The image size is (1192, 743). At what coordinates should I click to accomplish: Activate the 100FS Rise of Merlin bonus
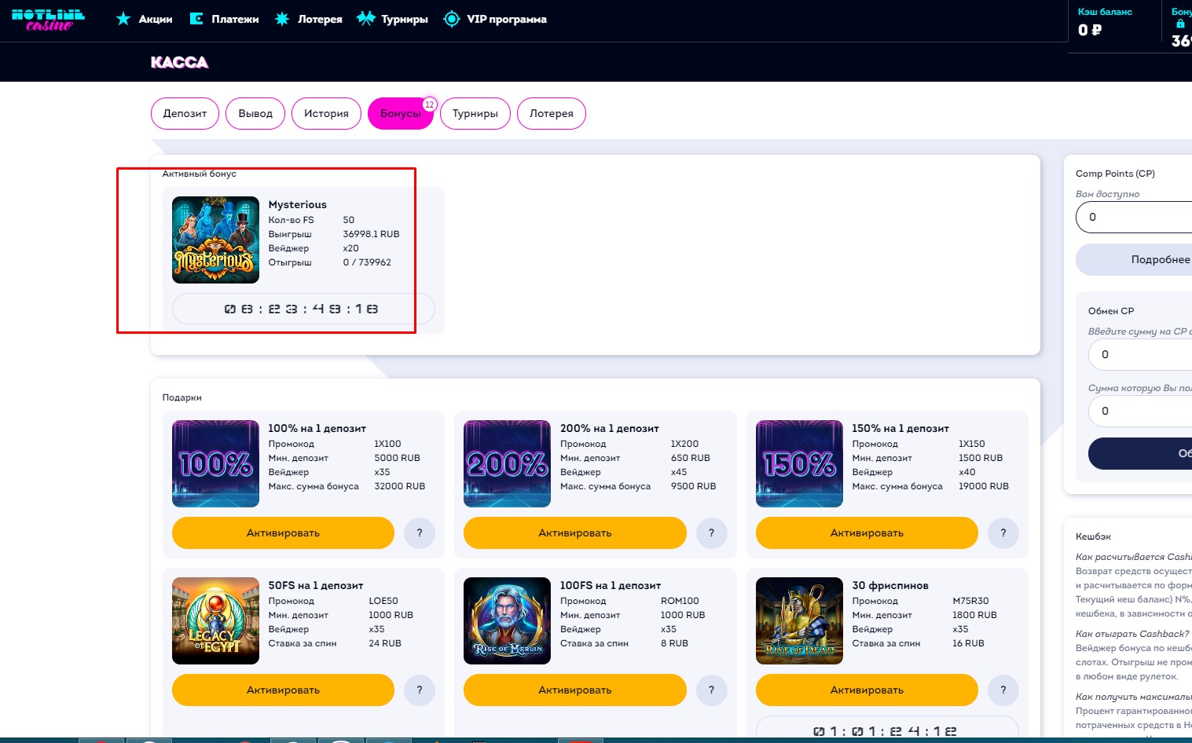coord(574,690)
